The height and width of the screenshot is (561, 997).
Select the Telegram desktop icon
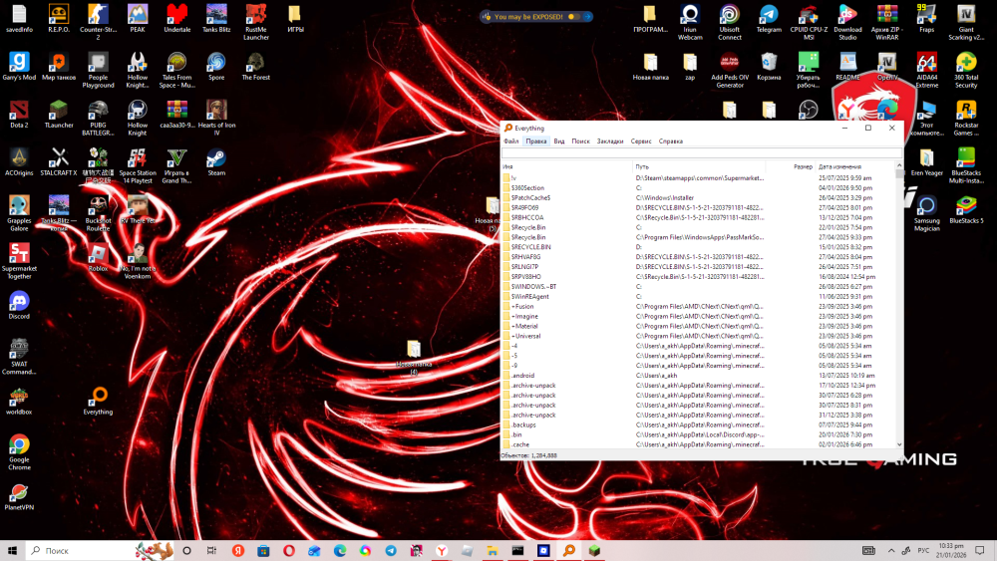(x=769, y=19)
